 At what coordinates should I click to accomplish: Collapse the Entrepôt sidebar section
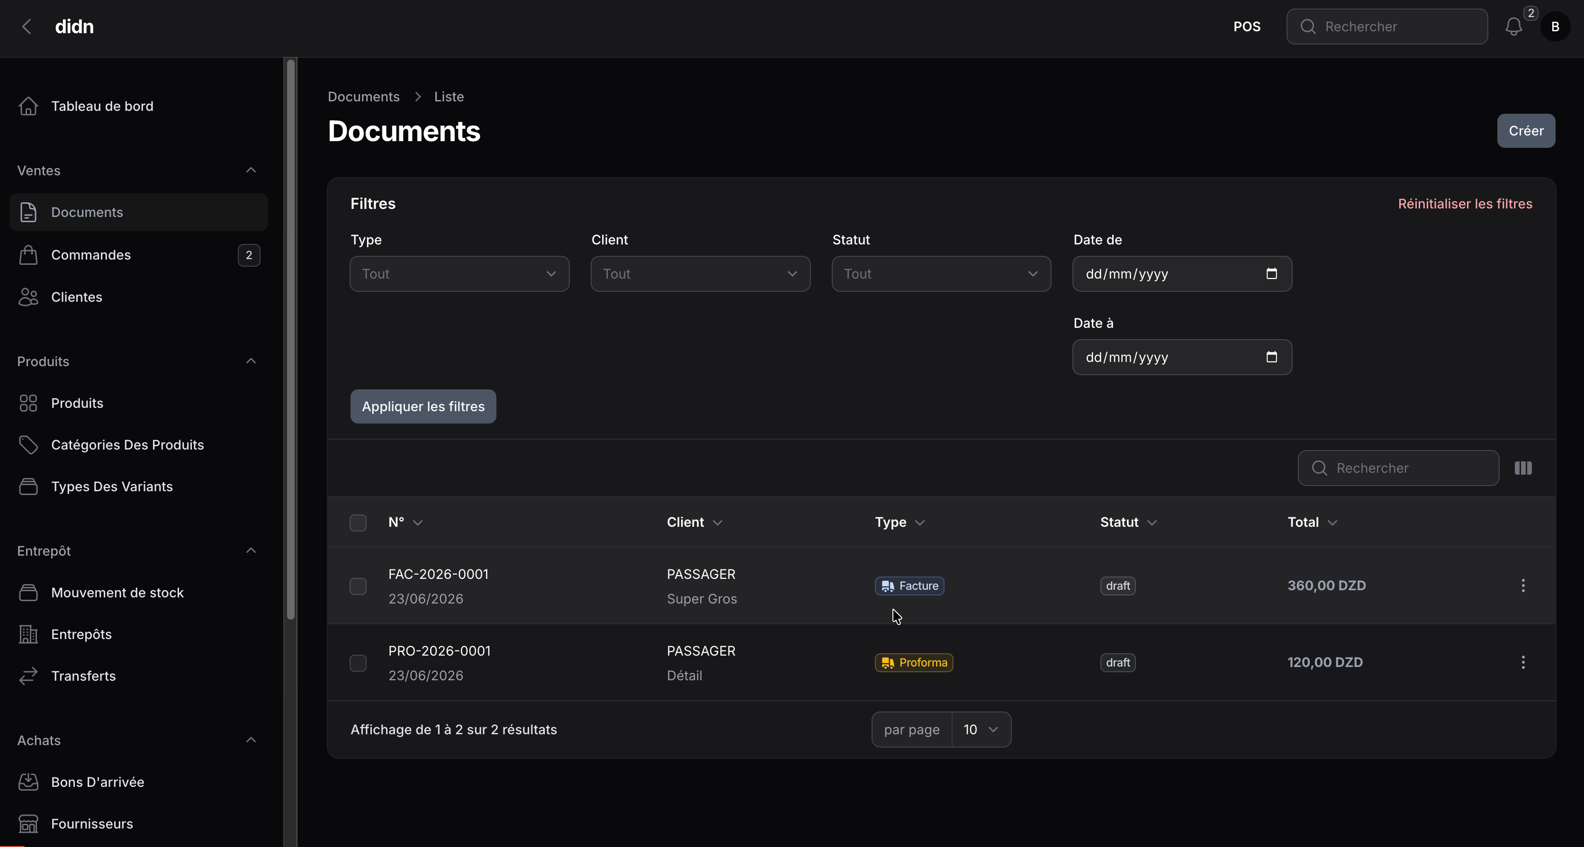tap(251, 550)
